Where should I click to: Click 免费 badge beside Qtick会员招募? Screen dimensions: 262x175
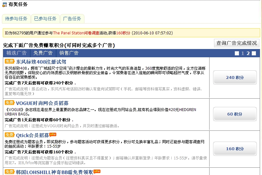click(9, 135)
